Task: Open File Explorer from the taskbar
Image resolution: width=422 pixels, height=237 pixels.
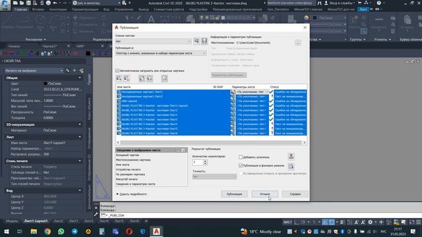Action: tap(34, 231)
